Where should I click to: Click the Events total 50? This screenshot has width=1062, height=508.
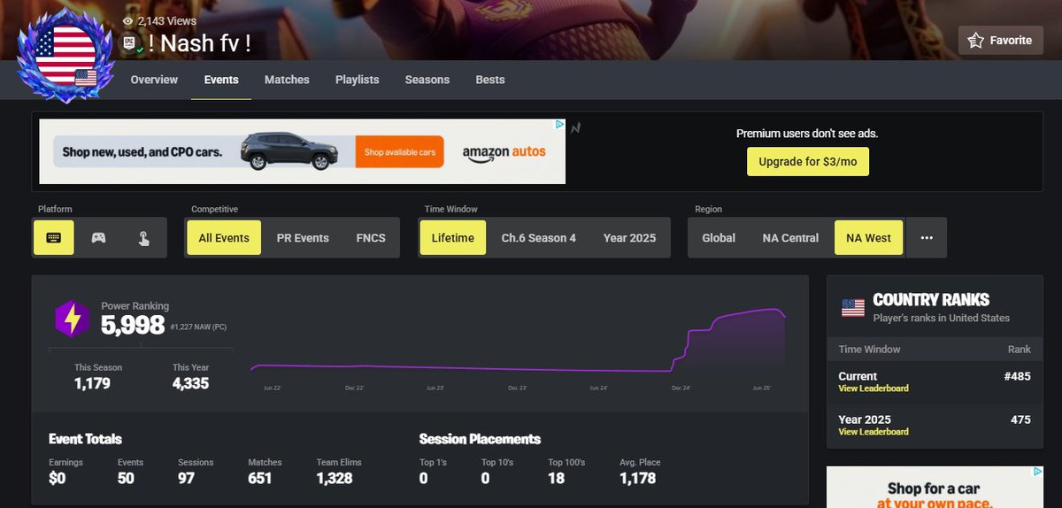click(127, 478)
